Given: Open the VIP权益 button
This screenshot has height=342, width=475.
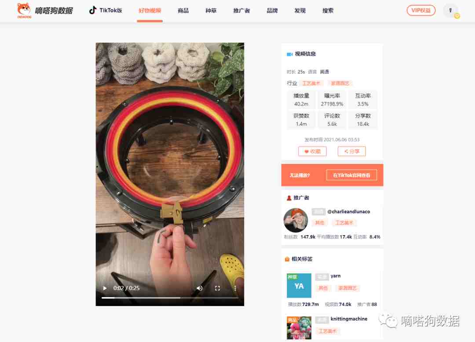Looking at the screenshot, I should pos(421,10).
